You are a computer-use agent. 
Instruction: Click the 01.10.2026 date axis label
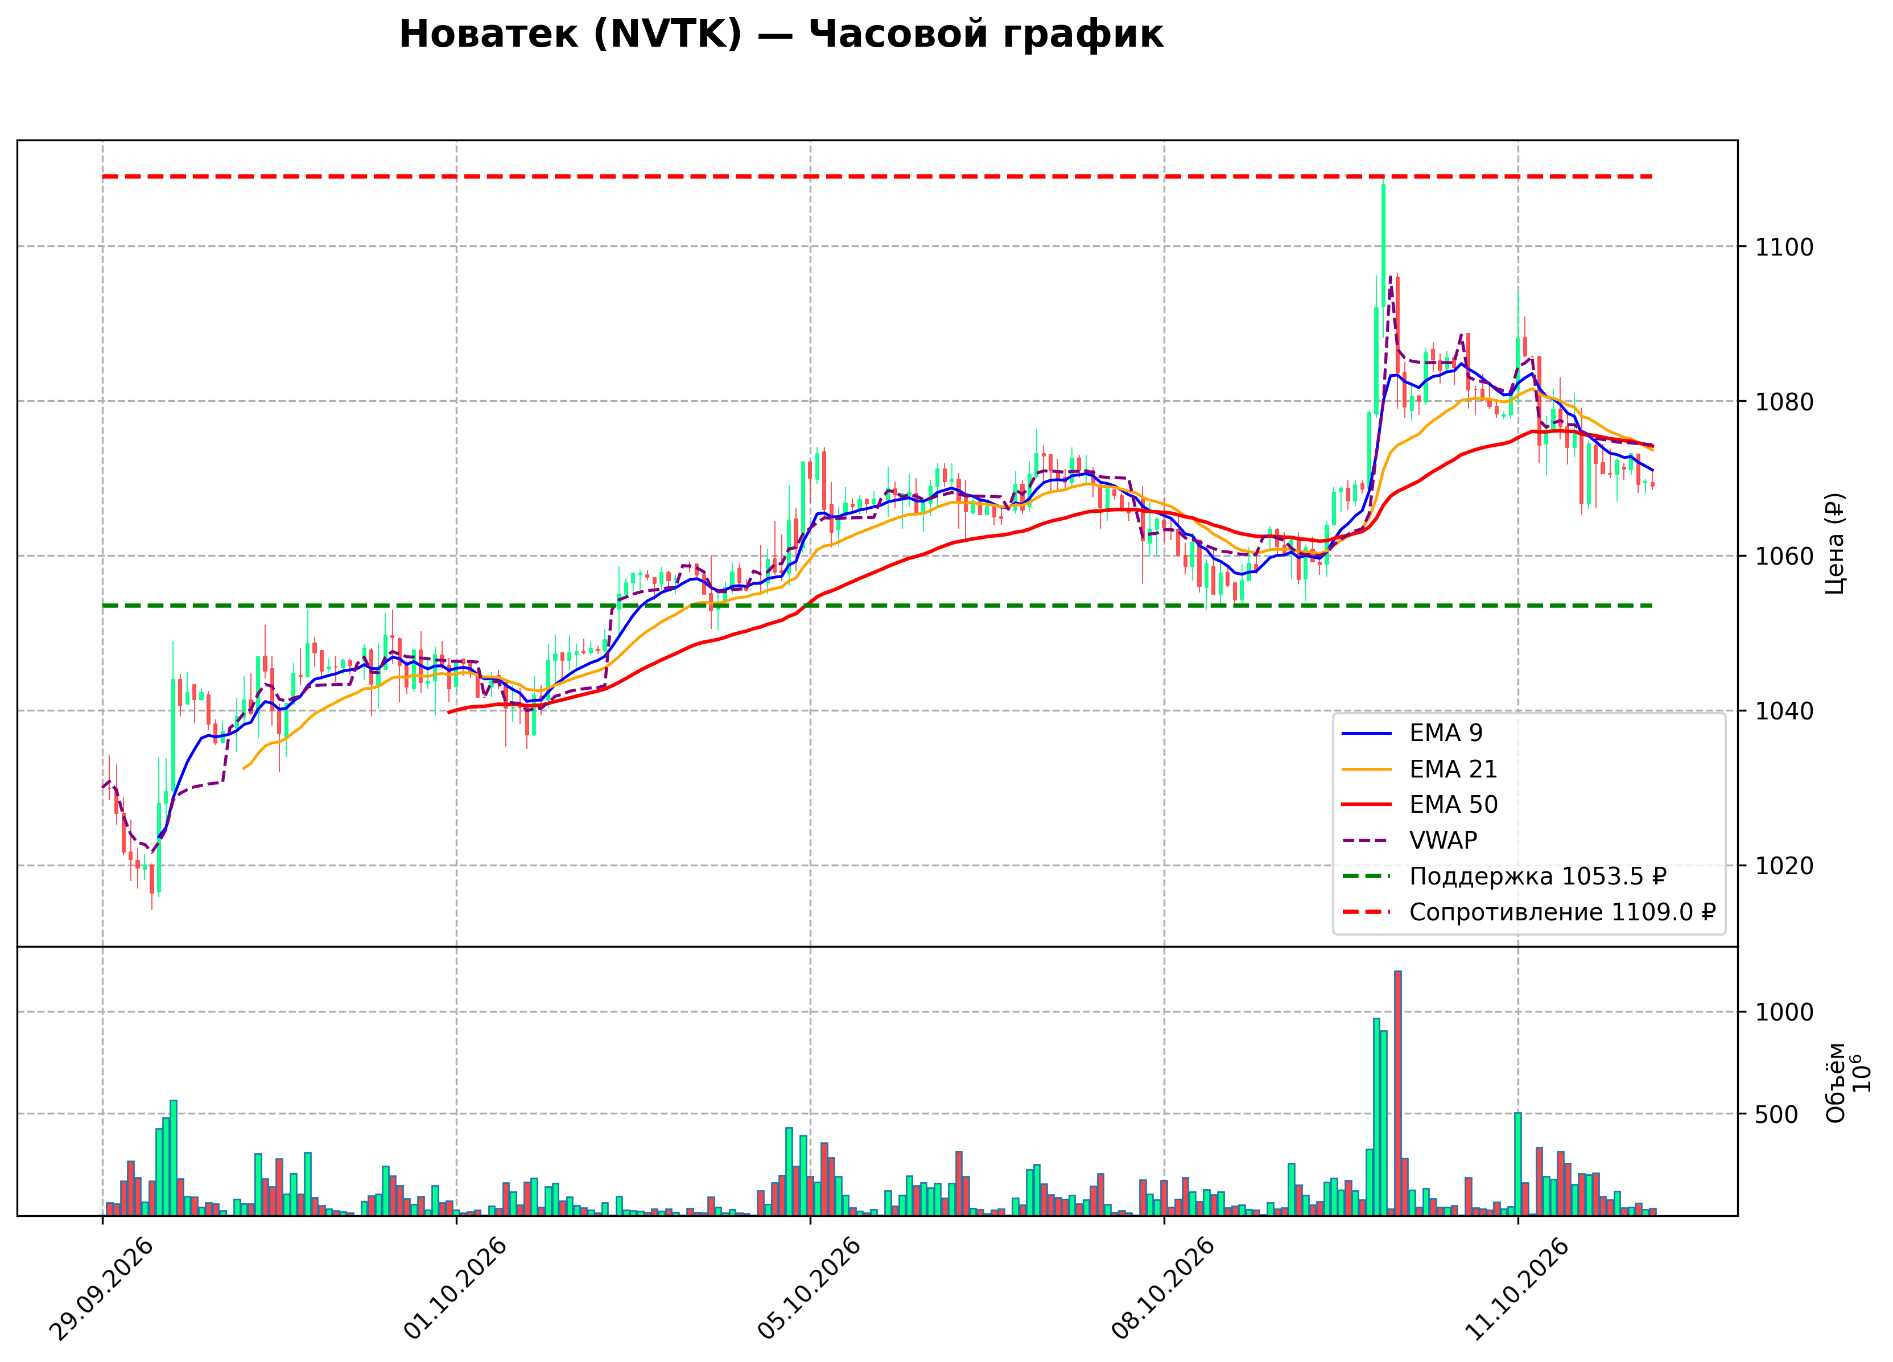pos(456,1290)
